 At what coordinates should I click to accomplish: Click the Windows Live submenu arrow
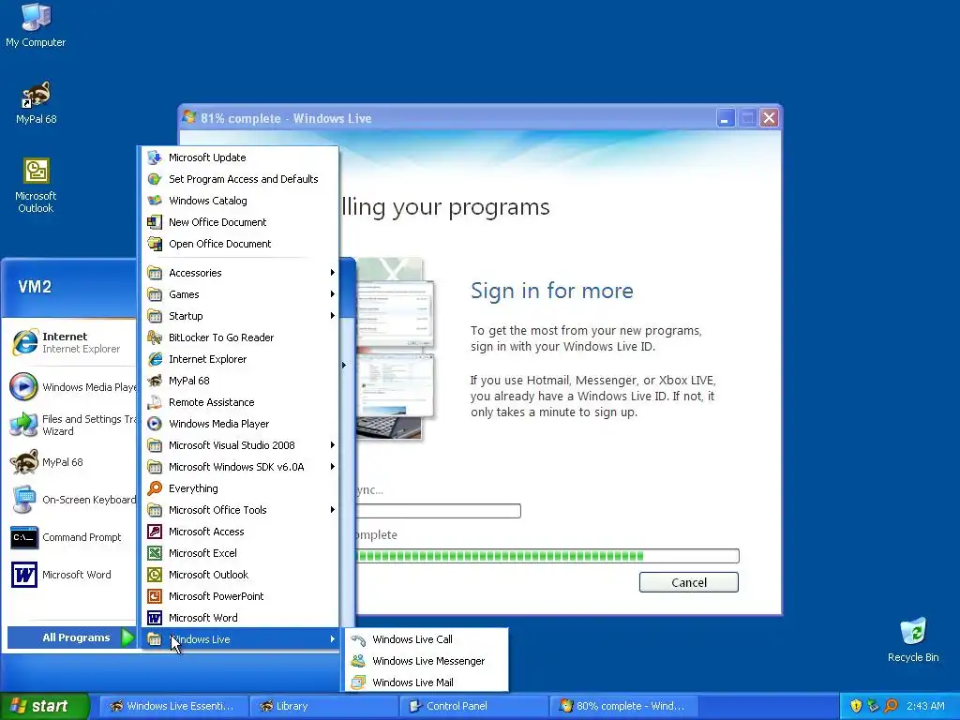pyautogui.click(x=333, y=639)
